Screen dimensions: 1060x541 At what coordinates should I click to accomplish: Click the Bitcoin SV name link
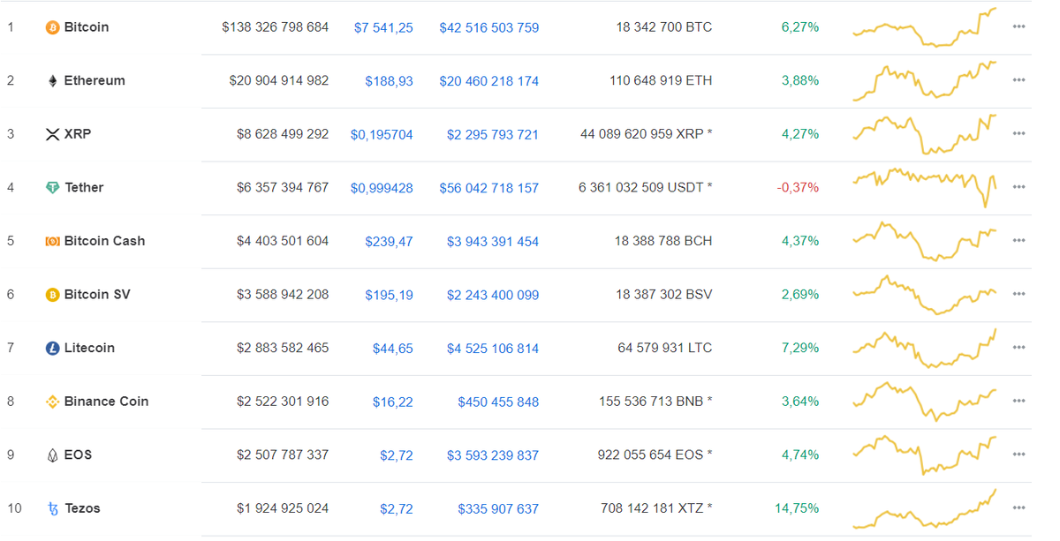[x=97, y=294]
